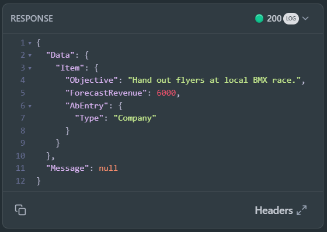The height and width of the screenshot is (232, 327).
Task: Click line number 10 in the gutter
Action: tap(20, 156)
